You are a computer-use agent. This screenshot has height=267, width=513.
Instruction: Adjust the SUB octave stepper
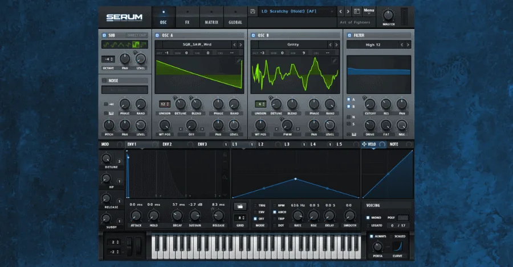coord(108,59)
